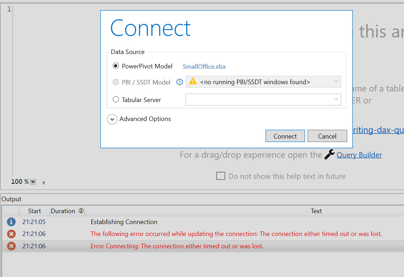Enable the Do not show this help text checkbox

click(221, 176)
